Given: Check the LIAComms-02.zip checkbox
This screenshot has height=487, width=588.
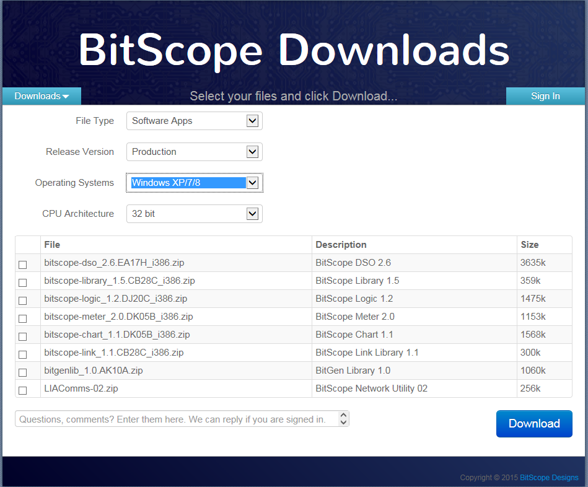Looking at the screenshot, I should pyautogui.click(x=22, y=390).
